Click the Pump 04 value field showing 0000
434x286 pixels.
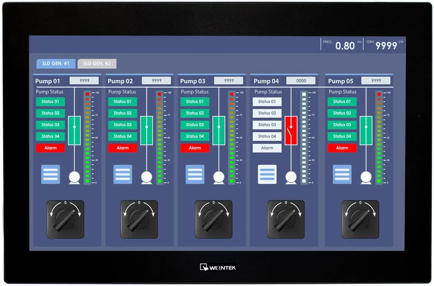(x=301, y=81)
